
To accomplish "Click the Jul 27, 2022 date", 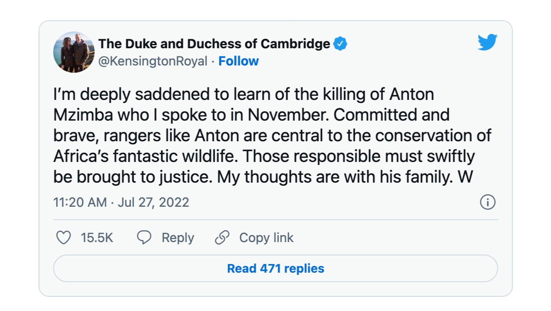I will pos(153,202).
